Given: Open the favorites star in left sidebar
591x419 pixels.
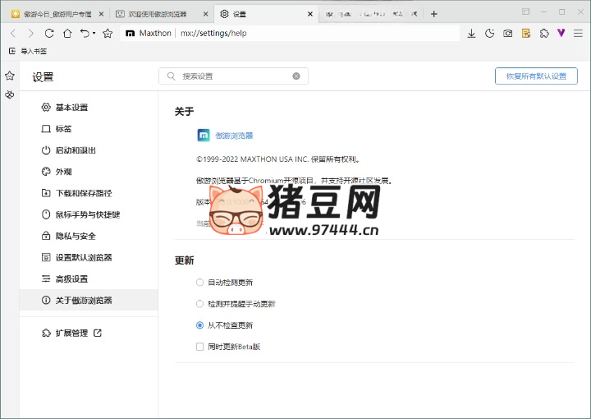Looking at the screenshot, I should click(9, 76).
